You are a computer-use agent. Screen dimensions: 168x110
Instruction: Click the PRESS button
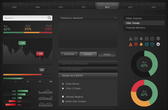pos(107,54)
